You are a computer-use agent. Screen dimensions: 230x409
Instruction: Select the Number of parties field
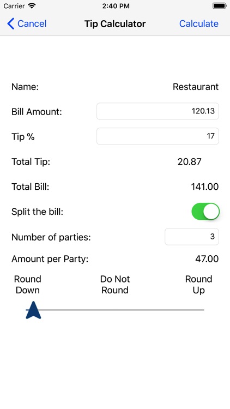coord(192,237)
